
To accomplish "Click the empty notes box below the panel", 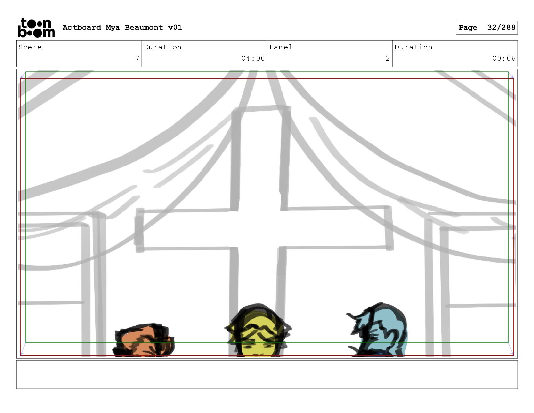I will [x=267, y=375].
